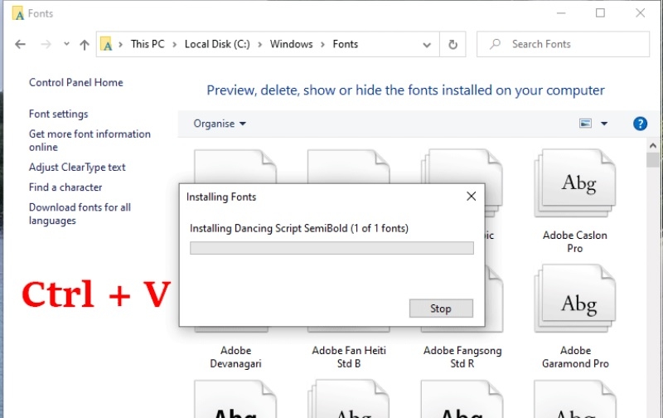Expand the chevron after Local Disk (C:)
Screen dimensions: 663x418
(260, 45)
